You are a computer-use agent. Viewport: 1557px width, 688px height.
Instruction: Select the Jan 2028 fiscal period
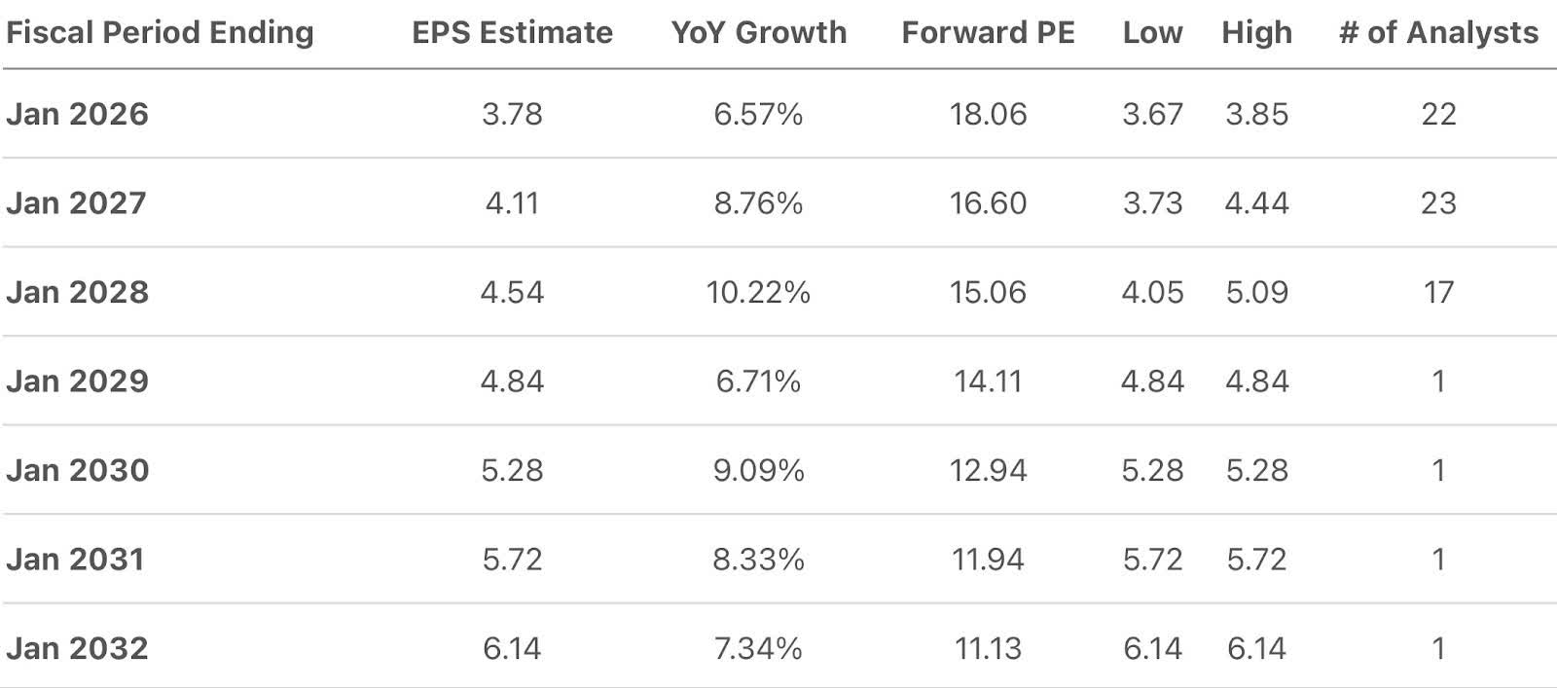(78, 292)
